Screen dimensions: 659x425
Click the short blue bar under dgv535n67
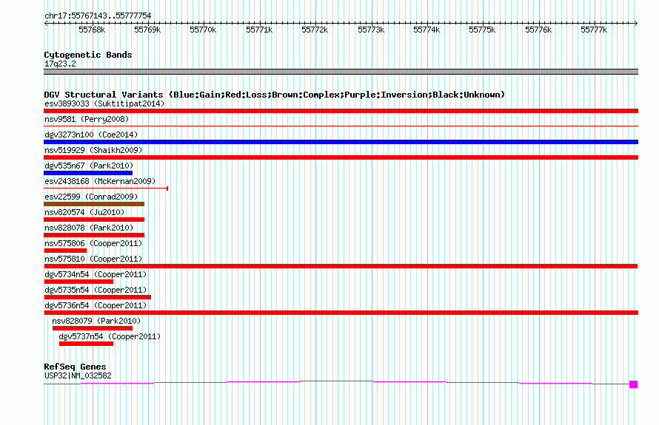pyautogui.click(x=88, y=173)
